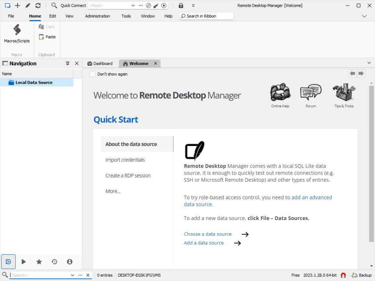This screenshot has width=375, height=281.
Task: Click the 2023.1.28.0 64-bit version text
Action: pos(320,275)
